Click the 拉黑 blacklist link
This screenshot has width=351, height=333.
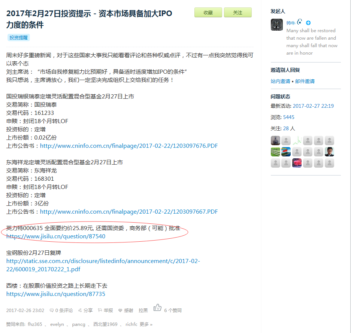143,311
